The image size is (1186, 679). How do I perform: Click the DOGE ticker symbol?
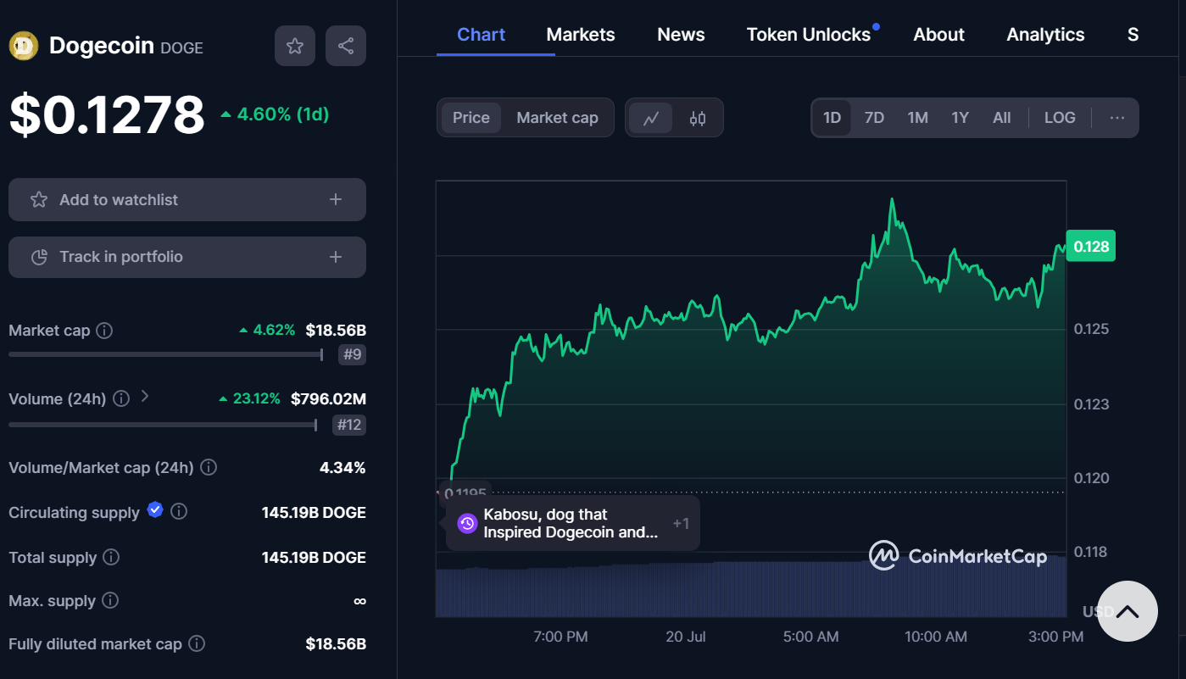(x=181, y=48)
